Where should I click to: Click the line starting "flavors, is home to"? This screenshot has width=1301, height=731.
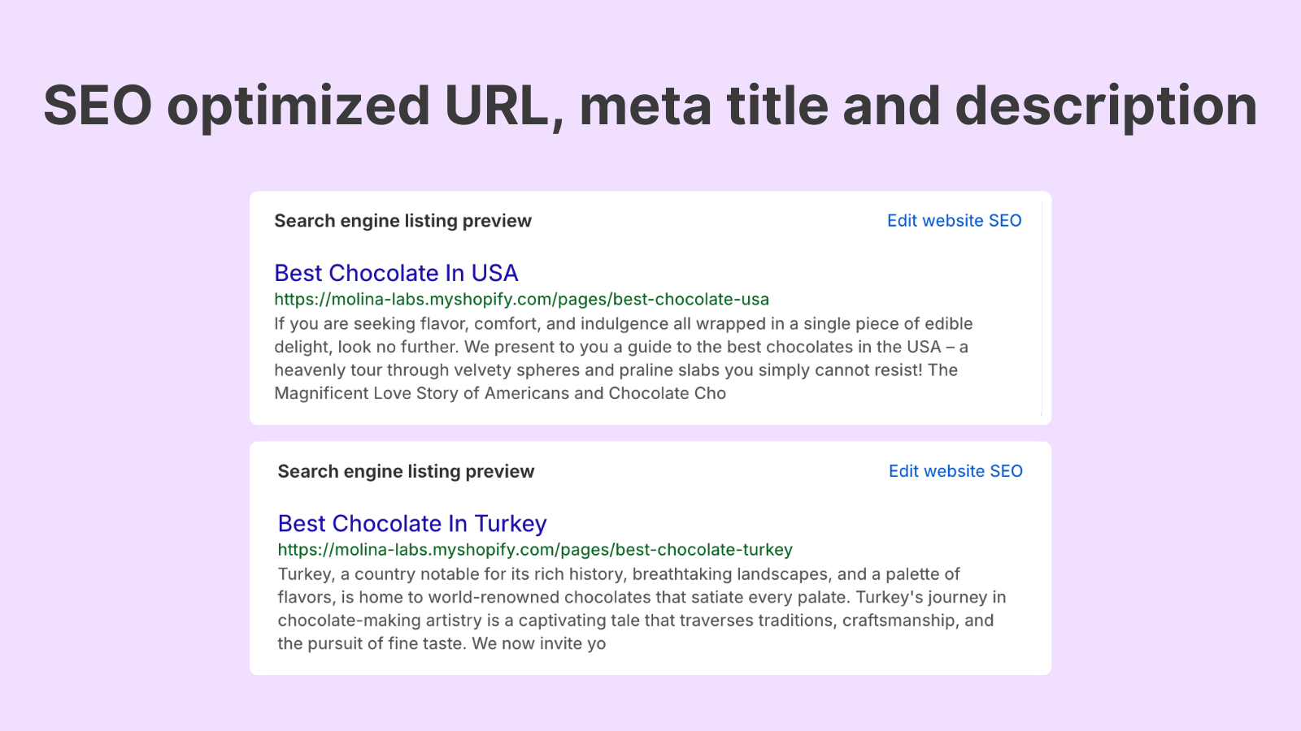pyautogui.click(x=642, y=598)
